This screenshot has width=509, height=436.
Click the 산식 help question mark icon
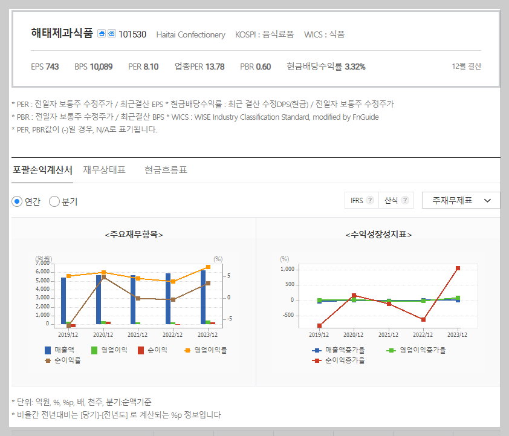[405, 200]
